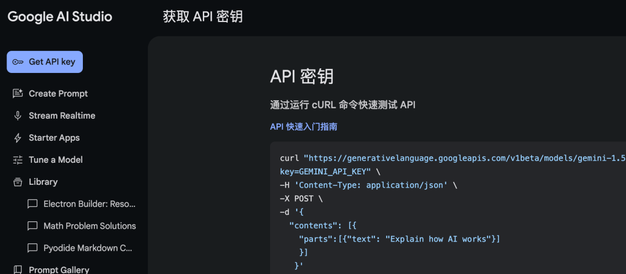The width and height of the screenshot is (626, 274).
Task: Click chat icon beside Electron Builder item
Action: pos(32,204)
